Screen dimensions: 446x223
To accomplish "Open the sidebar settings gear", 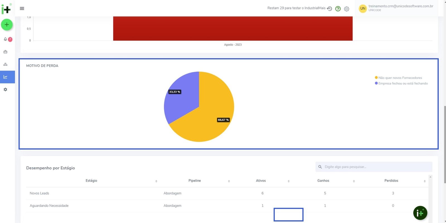I will click(5, 89).
